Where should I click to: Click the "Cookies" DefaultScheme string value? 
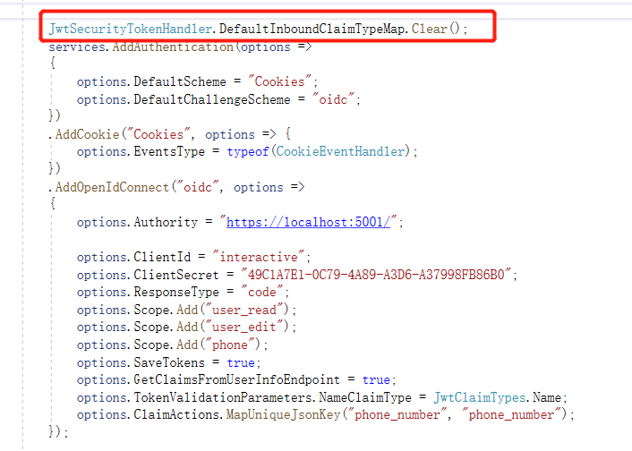coord(279,81)
